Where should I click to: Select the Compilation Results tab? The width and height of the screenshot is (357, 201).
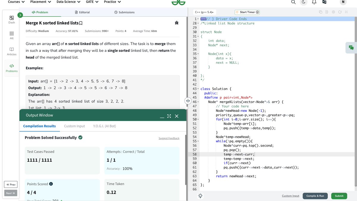(x=40, y=126)
